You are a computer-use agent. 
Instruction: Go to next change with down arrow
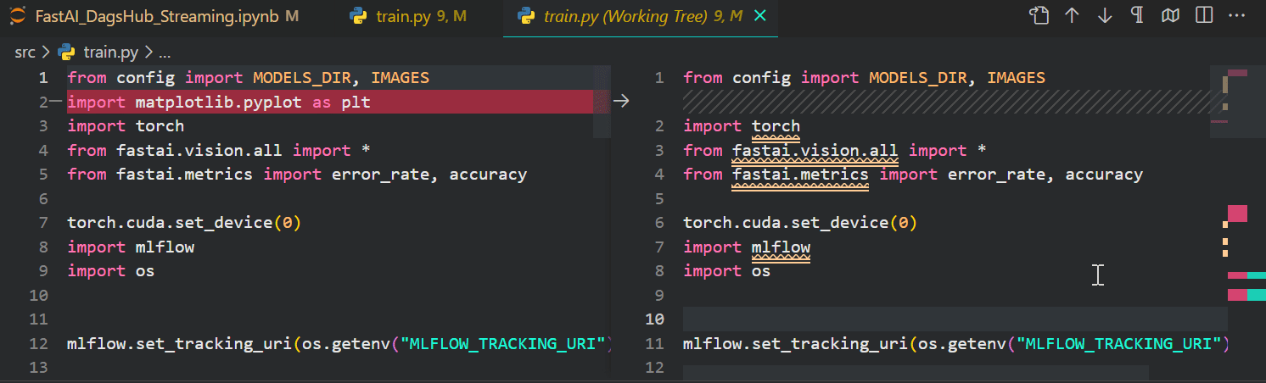pyautogui.click(x=1105, y=16)
